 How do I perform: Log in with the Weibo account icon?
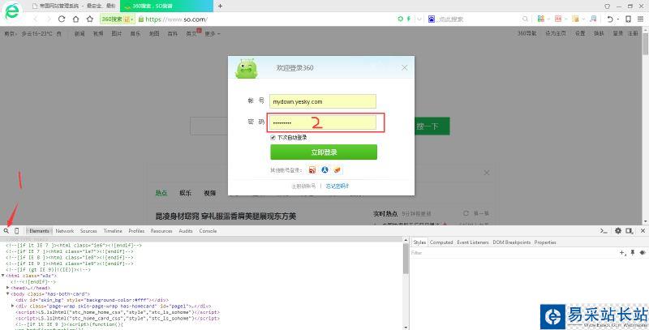312,169
